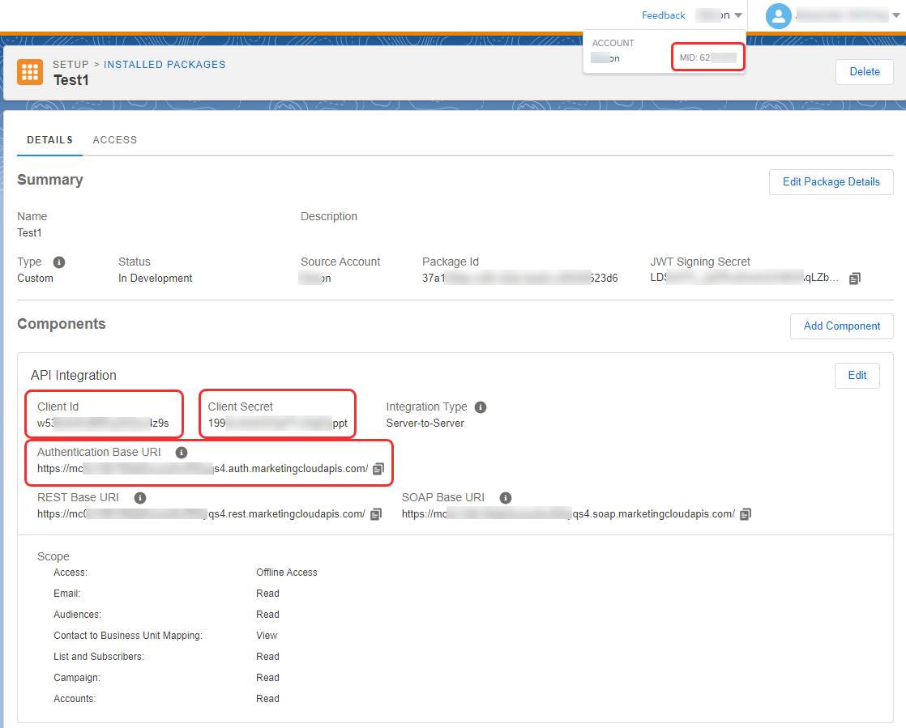Click the SOAP Base URI URL text
Image resolution: width=906 pixels, height=728 pixels.
pyautogui.click(x=568, y=514)
